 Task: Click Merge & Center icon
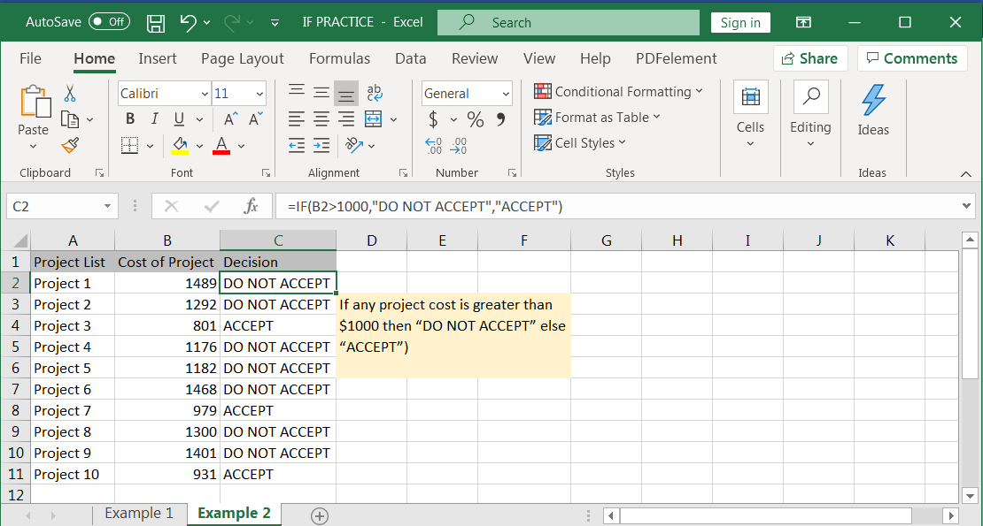(373, 118)
